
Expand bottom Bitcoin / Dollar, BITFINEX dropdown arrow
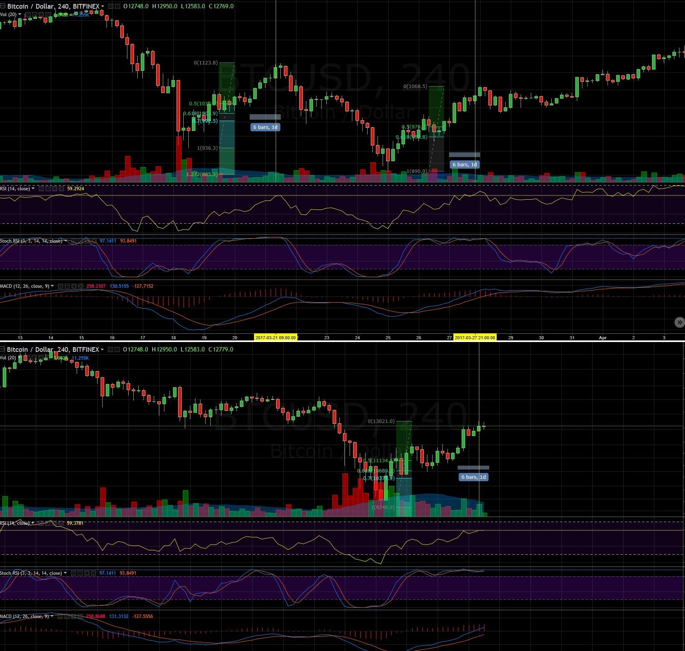pyautogui.click(x=102, y=349)
